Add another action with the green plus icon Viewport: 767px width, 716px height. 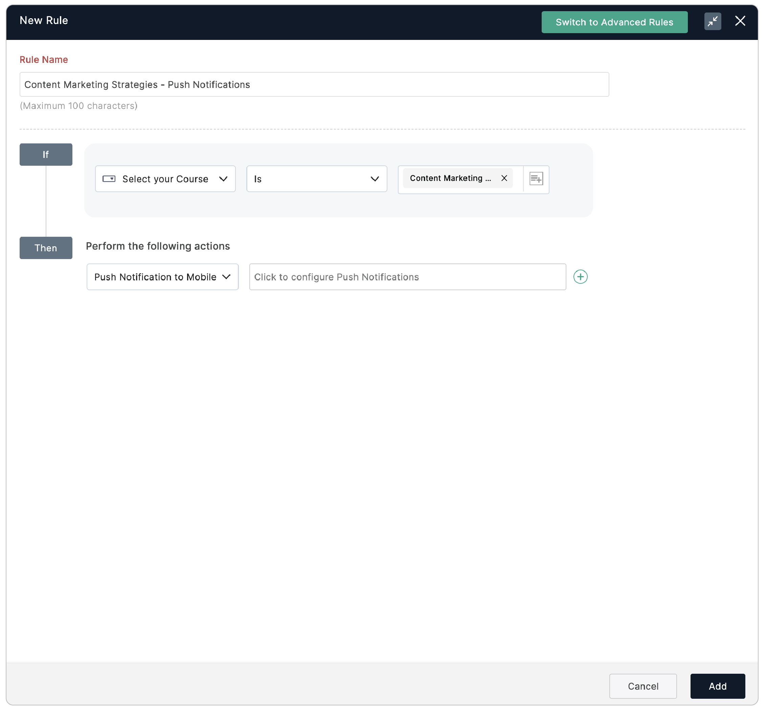[580, 277]
